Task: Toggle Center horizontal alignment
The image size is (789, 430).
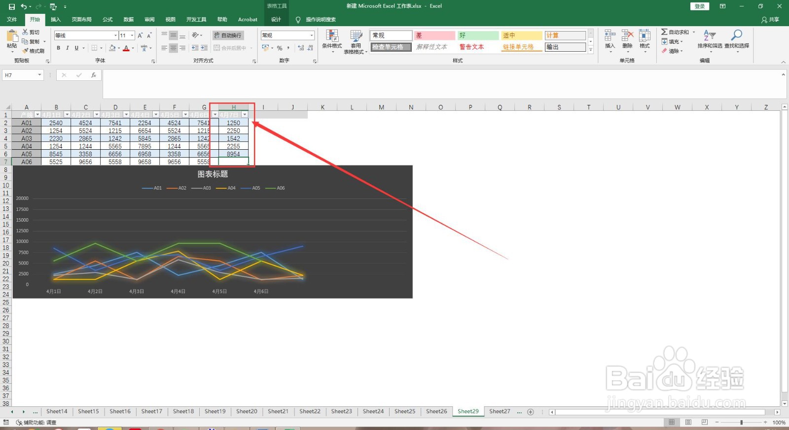Action: click(x=173, y=48)
